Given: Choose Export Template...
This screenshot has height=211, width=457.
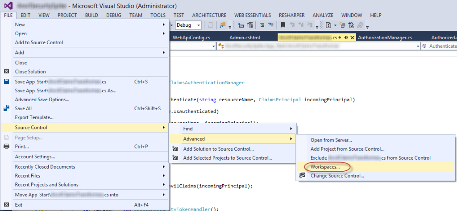Looking at the screenshot, I should 34,117.
